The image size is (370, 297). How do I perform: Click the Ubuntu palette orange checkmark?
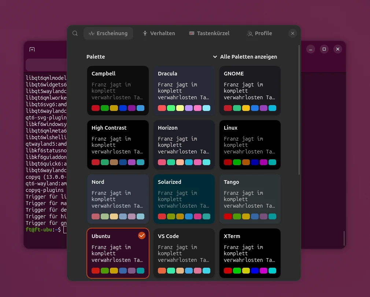coord(141,235)
